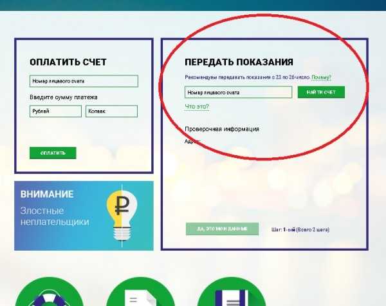Click the ПЕРЕДАТЬ ПОКАЗАНИЯ heading
This screenshot has width=386, height=306.
tap(239, 62)
